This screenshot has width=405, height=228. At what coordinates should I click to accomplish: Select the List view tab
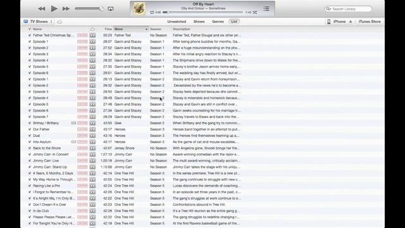[234, 22]
